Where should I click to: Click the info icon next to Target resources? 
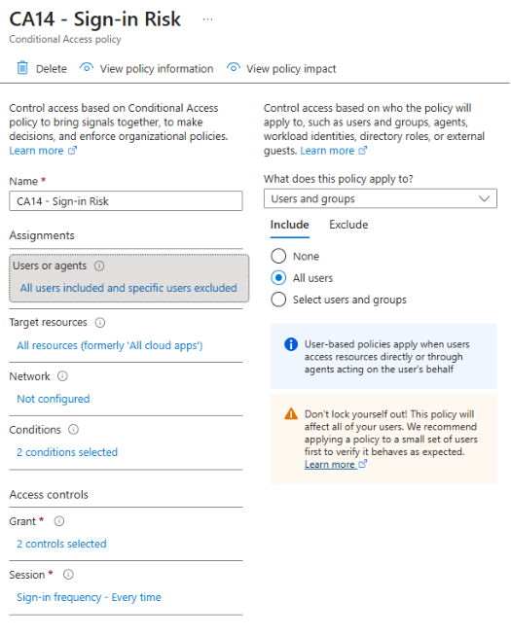100,323
